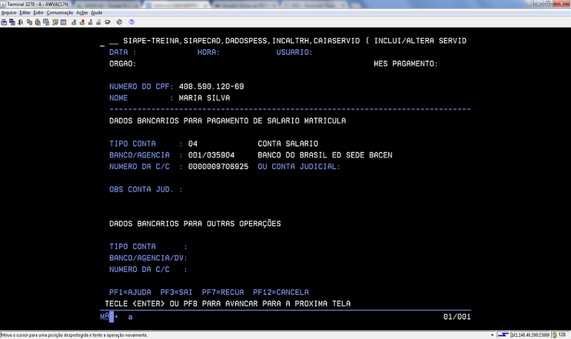The height and width of the screenshot is (339, 571).
Task: Click the red arrow macro toolbar icon
Action: click(83, 22)
